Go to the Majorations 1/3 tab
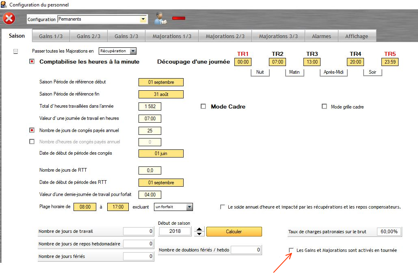Screen dimensions: 418x279 (x=172, y=36)
